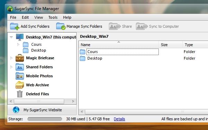Click the Desktop_Win7 heading above file list
208x130 pixels.
94,36
